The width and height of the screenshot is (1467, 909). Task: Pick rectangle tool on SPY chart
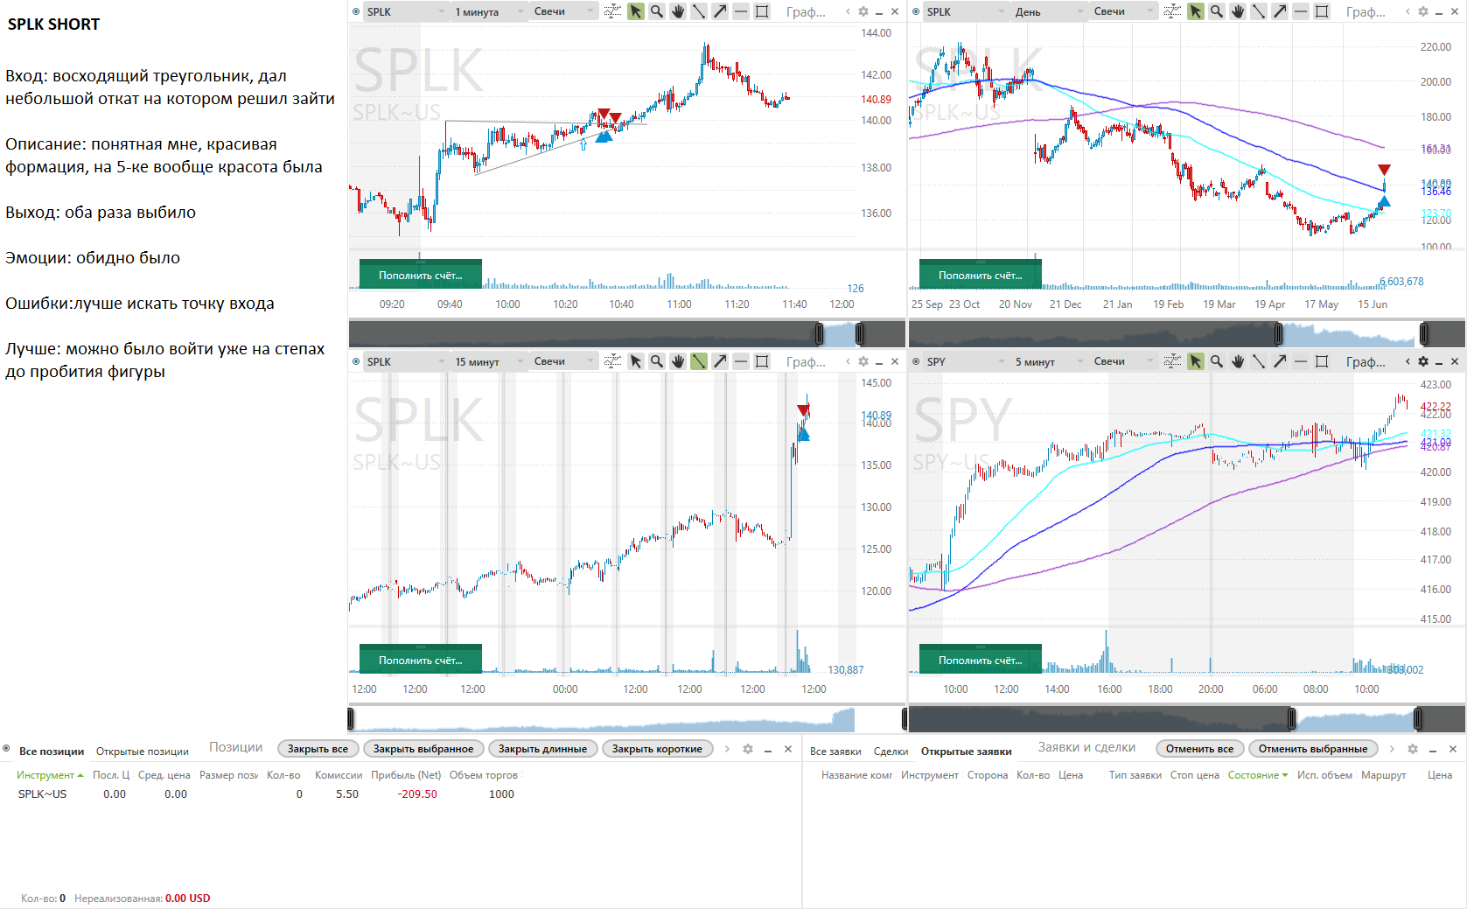click(x=1322, y=361)
